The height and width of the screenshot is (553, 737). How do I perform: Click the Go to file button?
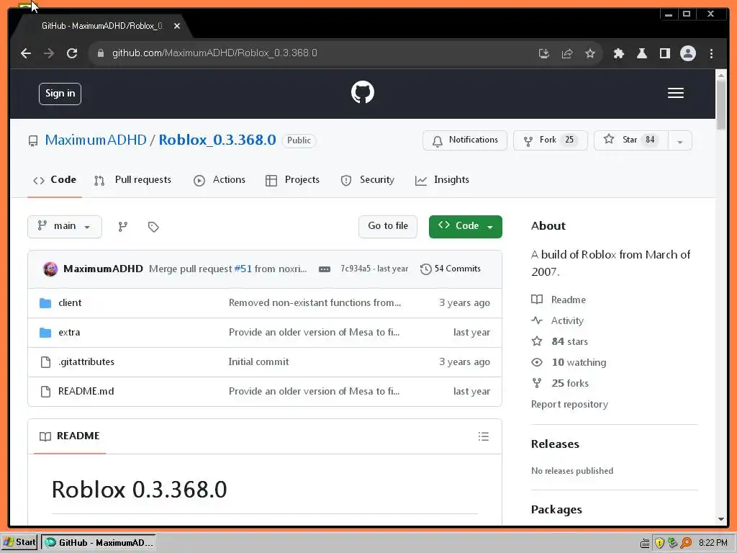click(388, 227)
